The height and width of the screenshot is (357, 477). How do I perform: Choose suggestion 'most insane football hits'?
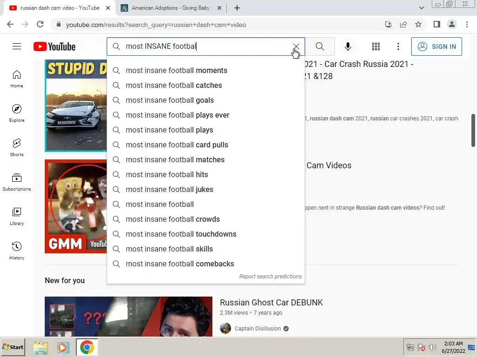[205, 175]
